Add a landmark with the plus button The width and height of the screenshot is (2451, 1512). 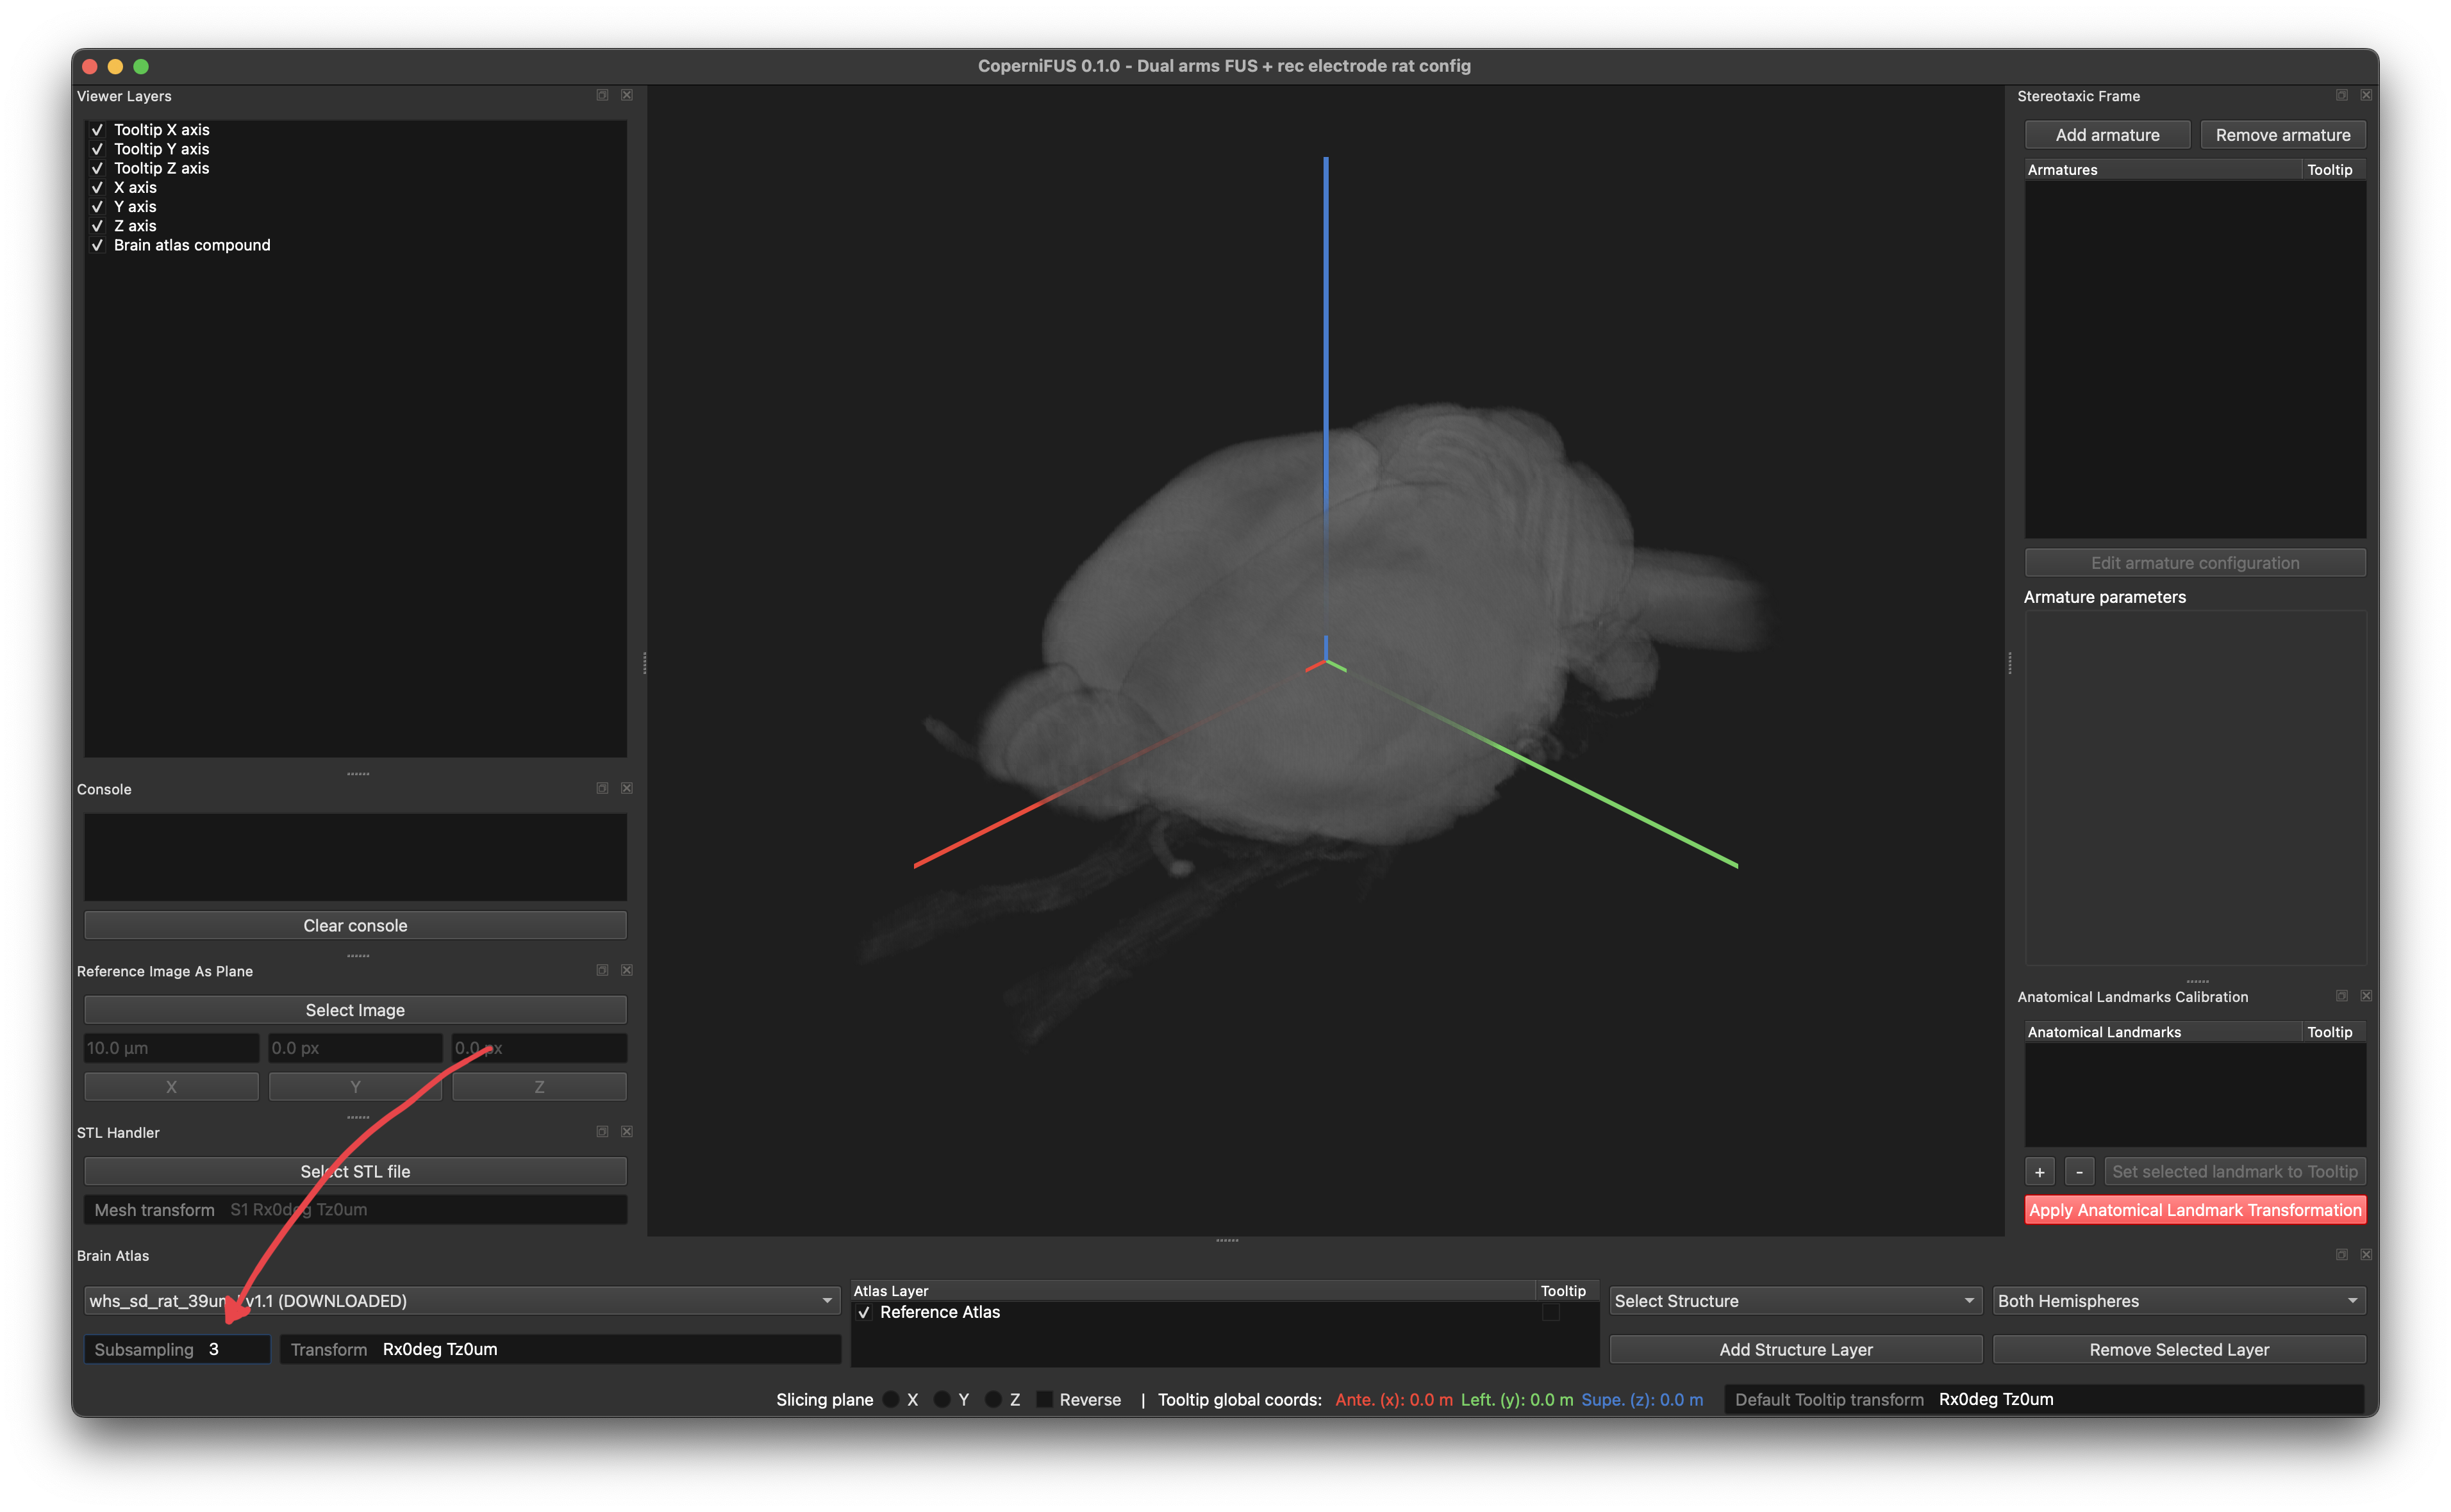[x=2040, y=1171]
